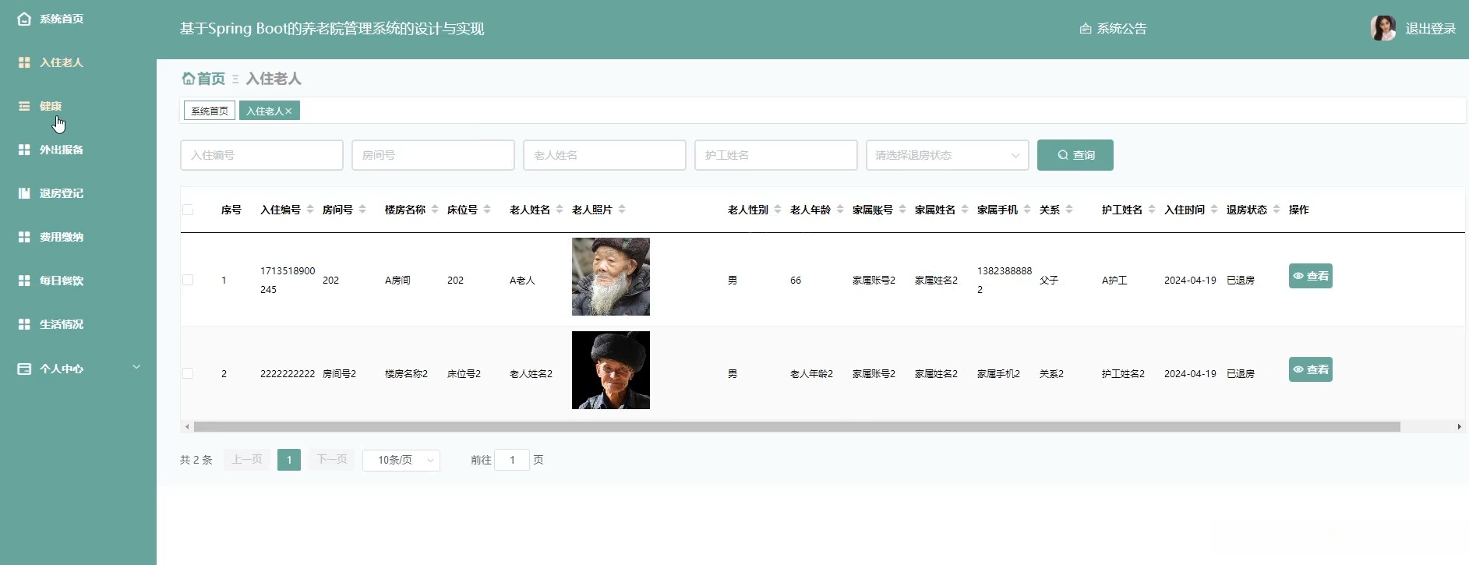This screenshot has height=565, width=1469.
Task: Sort by 退房状态 column arrows
Action: (1277, 210)
